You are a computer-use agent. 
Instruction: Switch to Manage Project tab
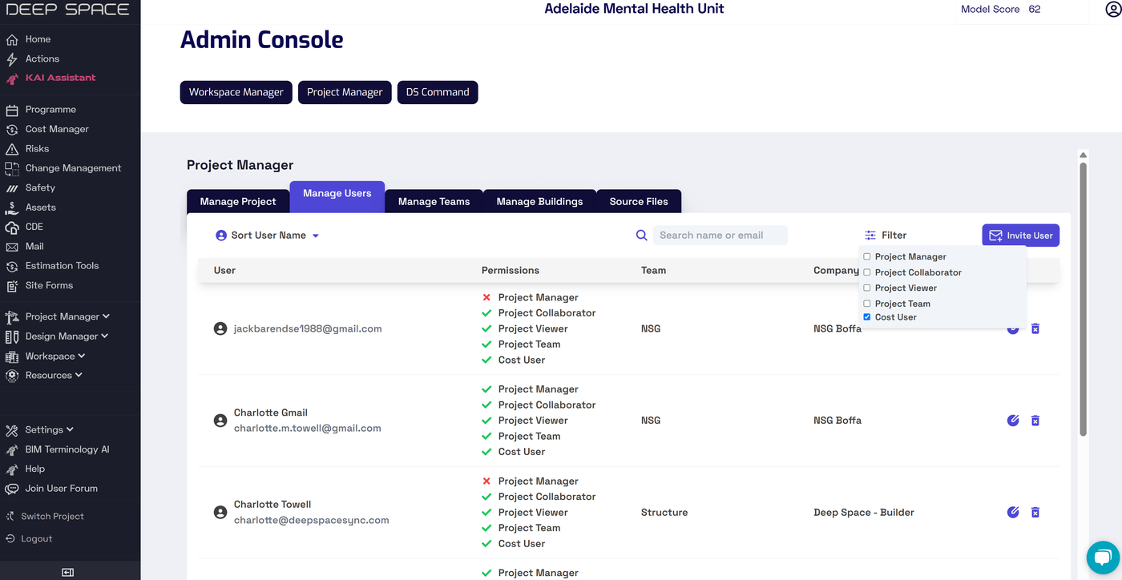pyautogui.click(x=238, y=201)
